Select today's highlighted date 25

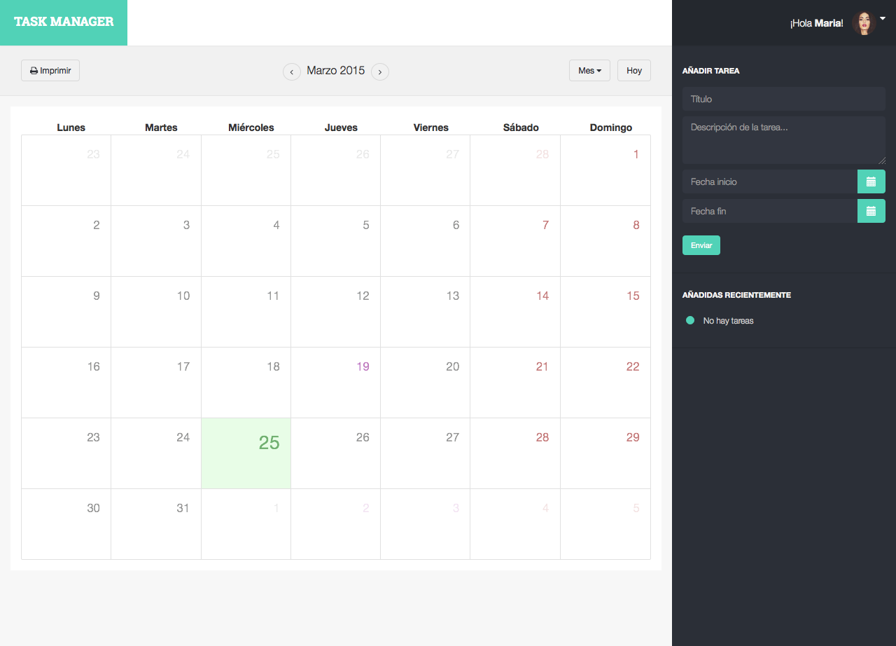point(246,453)
